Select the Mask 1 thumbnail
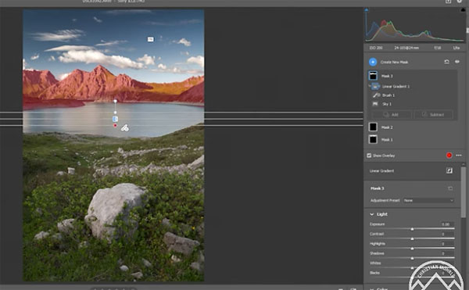Viewport: 469px width, 290px height. coord(373,139)
